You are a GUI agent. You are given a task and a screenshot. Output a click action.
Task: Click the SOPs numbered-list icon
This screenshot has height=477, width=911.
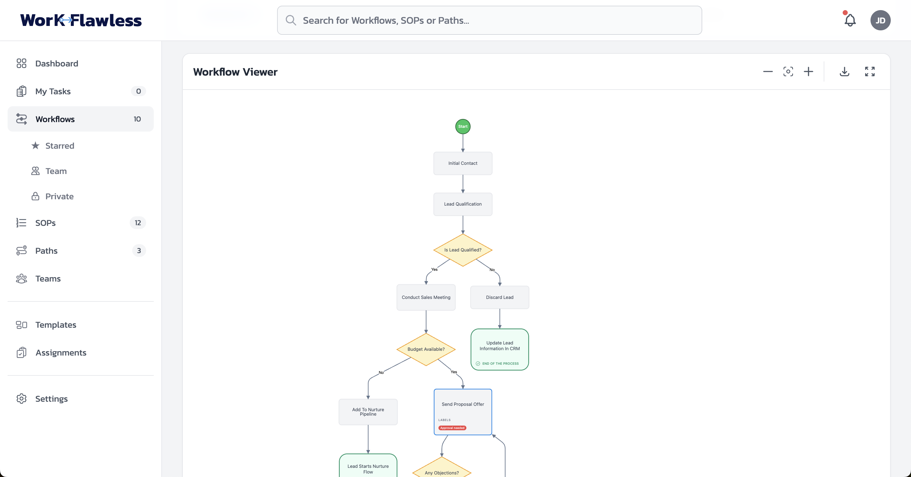[x=22, y=223]
